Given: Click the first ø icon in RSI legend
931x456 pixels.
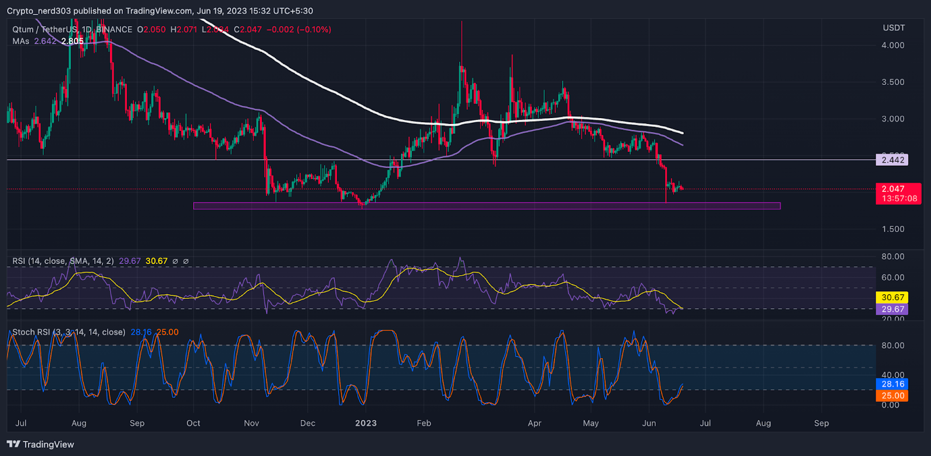Looking at the screenshot, I should [x=175, y=261].
